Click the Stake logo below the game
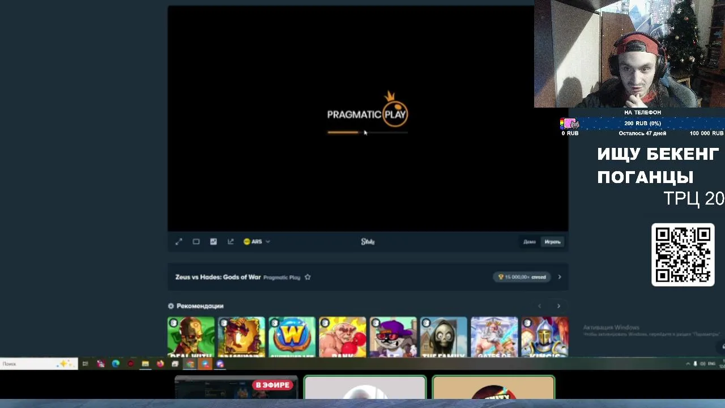This screenshot has height=408, width=725. click(368, 241)
